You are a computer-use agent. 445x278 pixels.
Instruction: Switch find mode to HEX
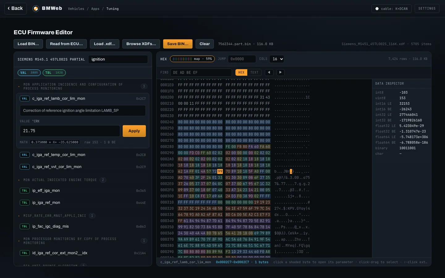(241, 72)
